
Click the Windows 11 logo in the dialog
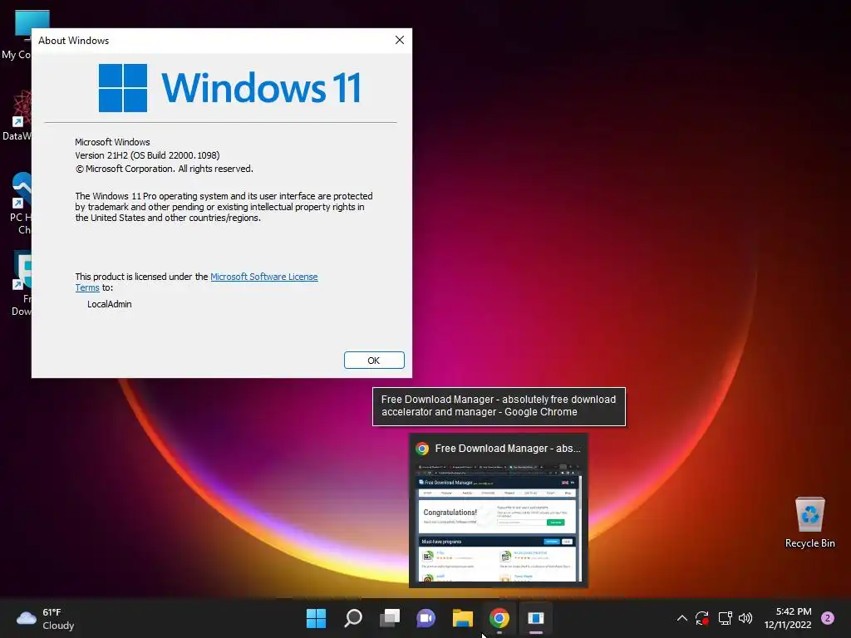(229, 88)
